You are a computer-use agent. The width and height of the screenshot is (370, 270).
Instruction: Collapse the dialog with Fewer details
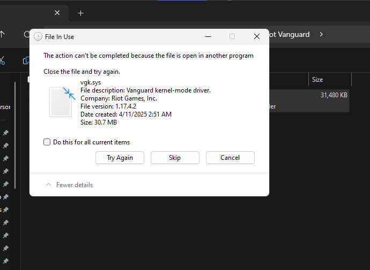(x=69, y=185)
